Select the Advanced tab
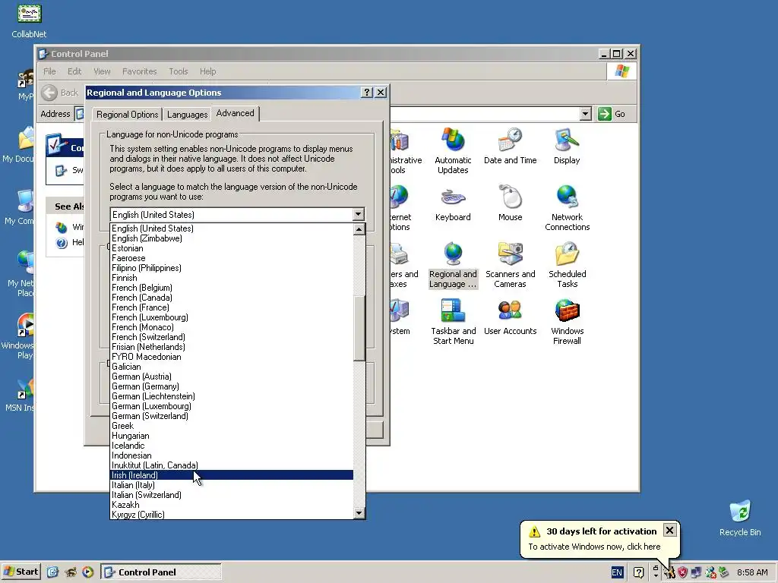This screenshot has width=778, height=583. pos(236,114)
